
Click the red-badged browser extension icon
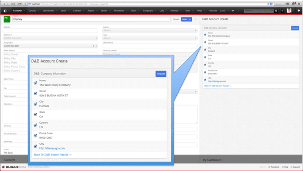pos(294,4)
